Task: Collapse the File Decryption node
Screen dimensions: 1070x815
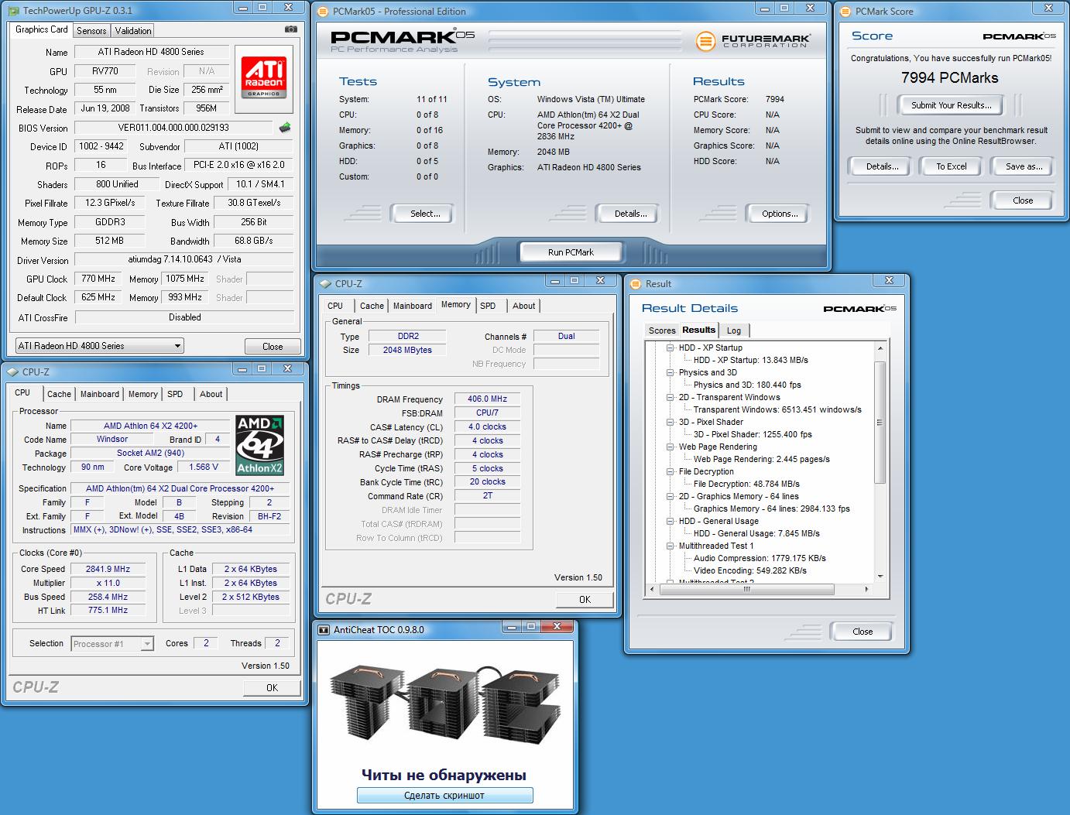Action: (x=670, y=472)
